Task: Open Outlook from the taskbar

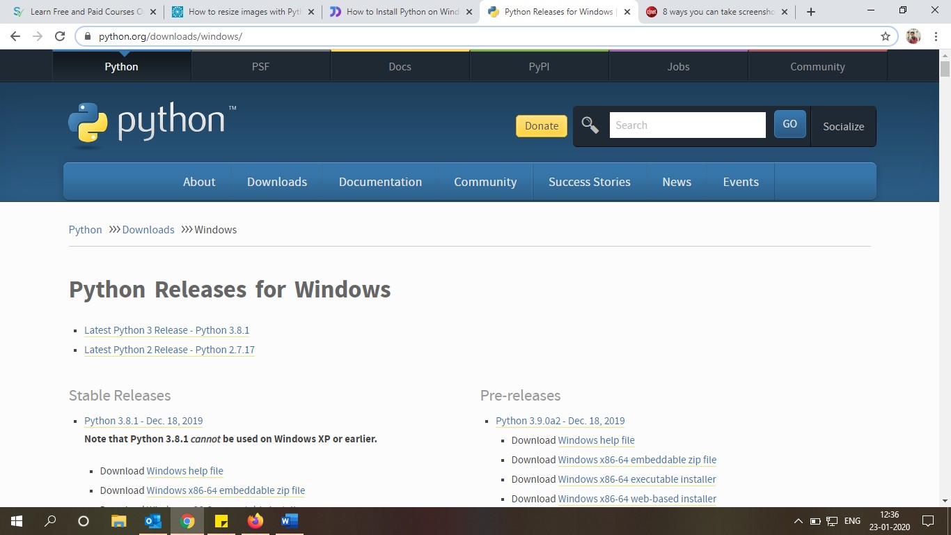Action: [153, 520]
